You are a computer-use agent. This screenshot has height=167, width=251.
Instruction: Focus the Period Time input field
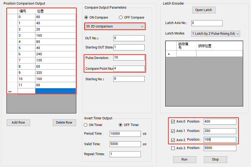[125, 134]
